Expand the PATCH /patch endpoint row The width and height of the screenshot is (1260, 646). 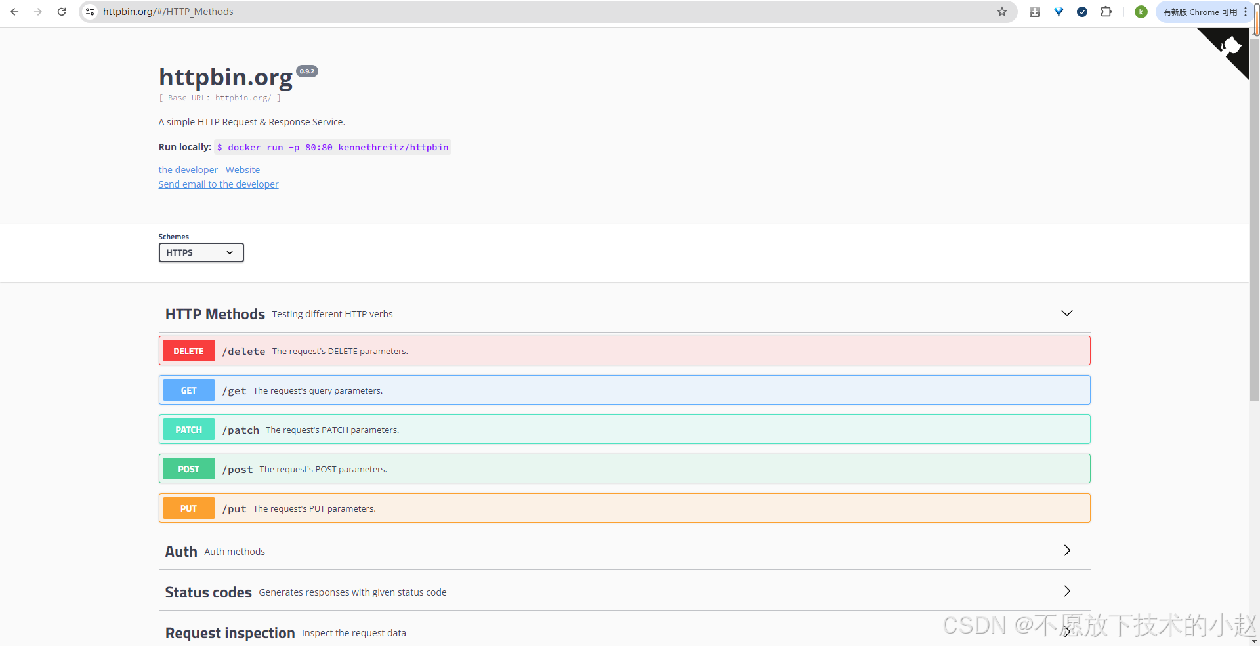[624, 430]
